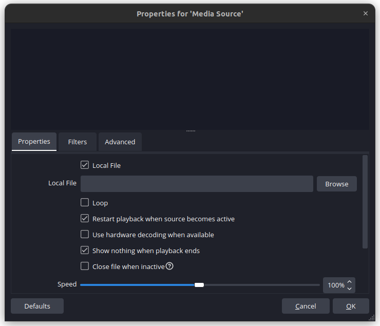This screenshot has height=326, width=380.
Task: Toggle Show nothing when playback ends
Action: pyautogui.click(x=85, y=250)
